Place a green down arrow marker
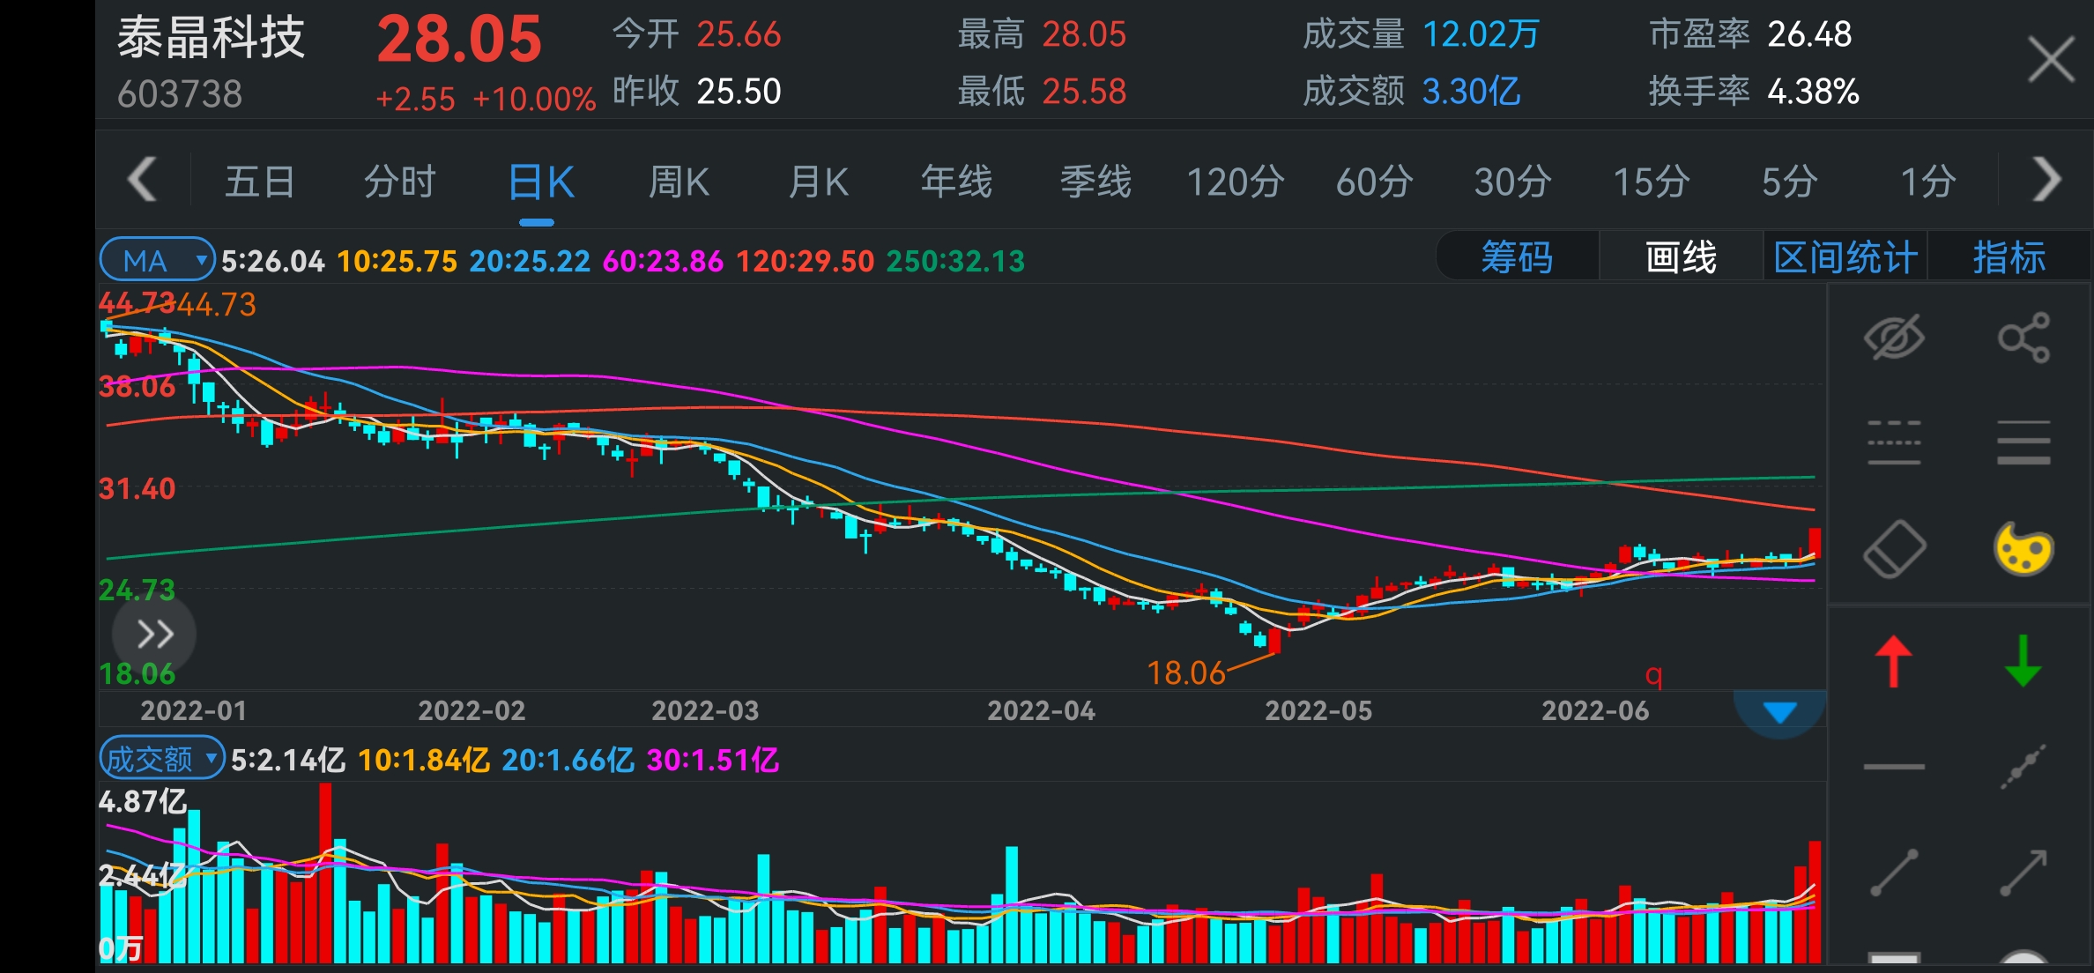 pos(2023,661)
